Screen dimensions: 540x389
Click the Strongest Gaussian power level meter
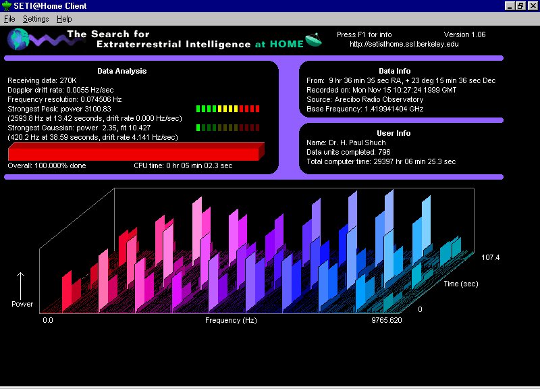click(227, 128)
